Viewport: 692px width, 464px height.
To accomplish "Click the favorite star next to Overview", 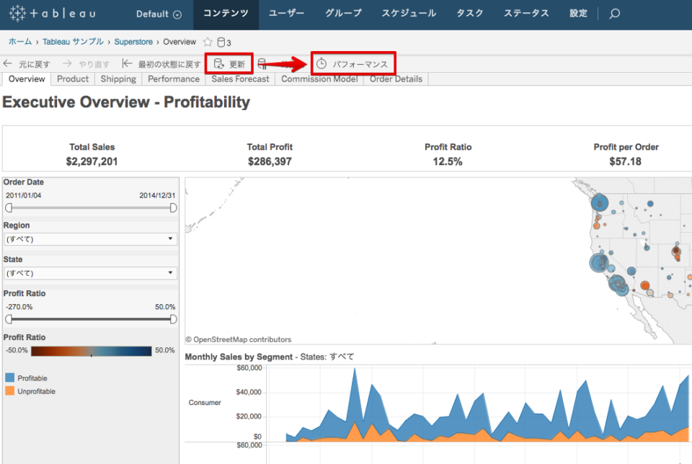I will click(208, 42).
